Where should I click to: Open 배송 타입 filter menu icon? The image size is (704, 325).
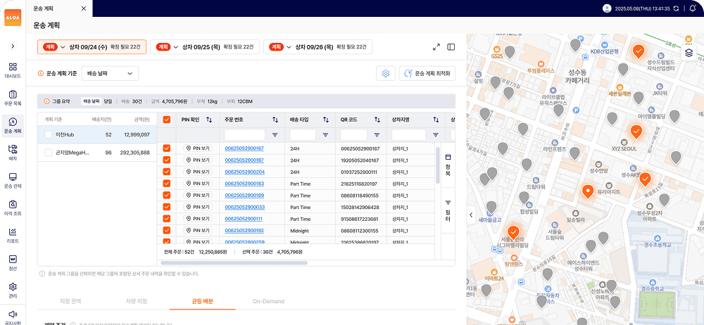pyautogui.click(x=325, y=134)
